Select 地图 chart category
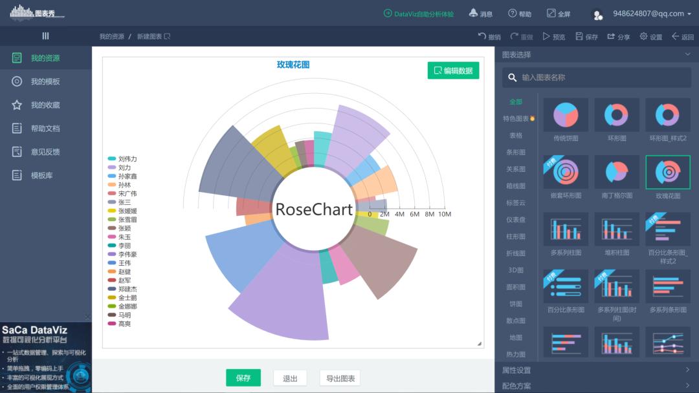699x393 pixels. click(x=516, y=338)
